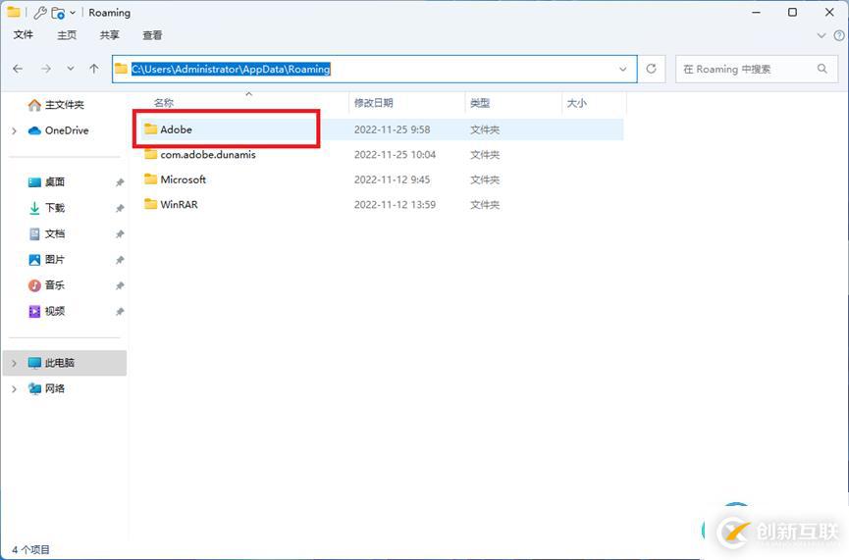The width and height of the screenshot is (849, 560).
Task: Open 桌面 in quick access
Action: (x=54, y=181)
